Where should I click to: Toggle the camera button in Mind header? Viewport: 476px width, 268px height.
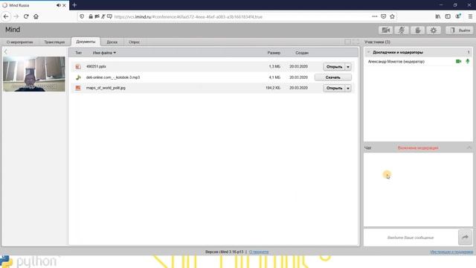tap(385, 30)
